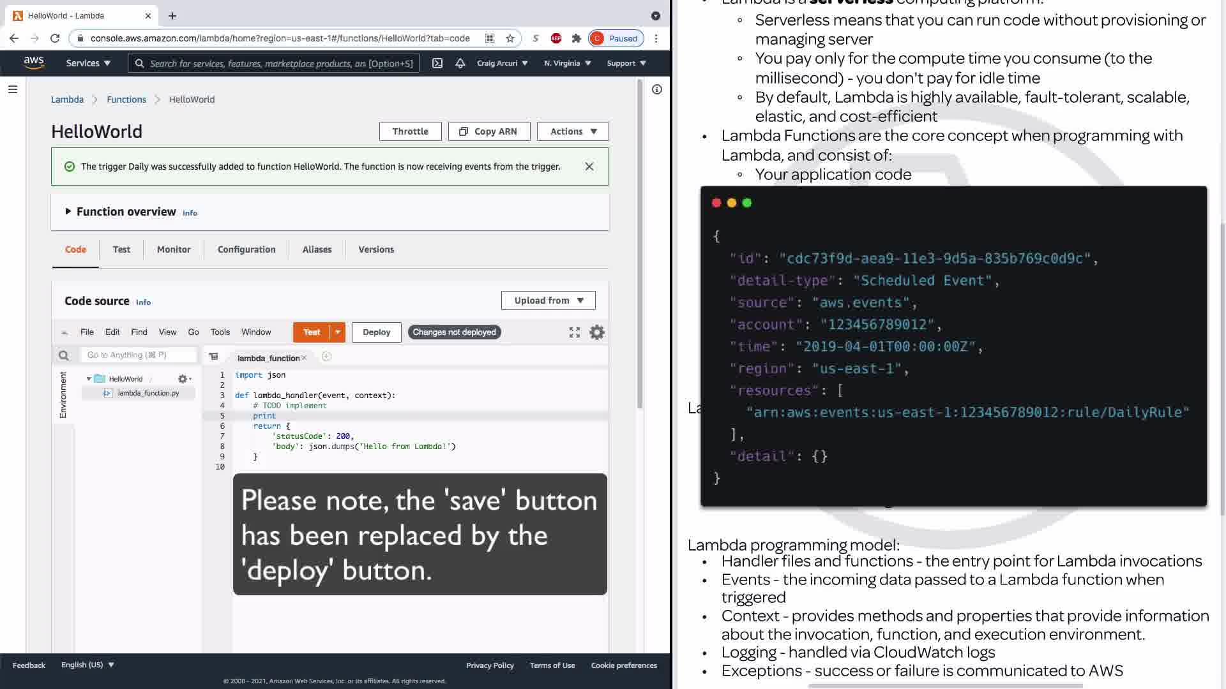This screenshot has width=1226, height=689.
Task: Click the Functions breadcrumb link
Action: tap(126, 100)
